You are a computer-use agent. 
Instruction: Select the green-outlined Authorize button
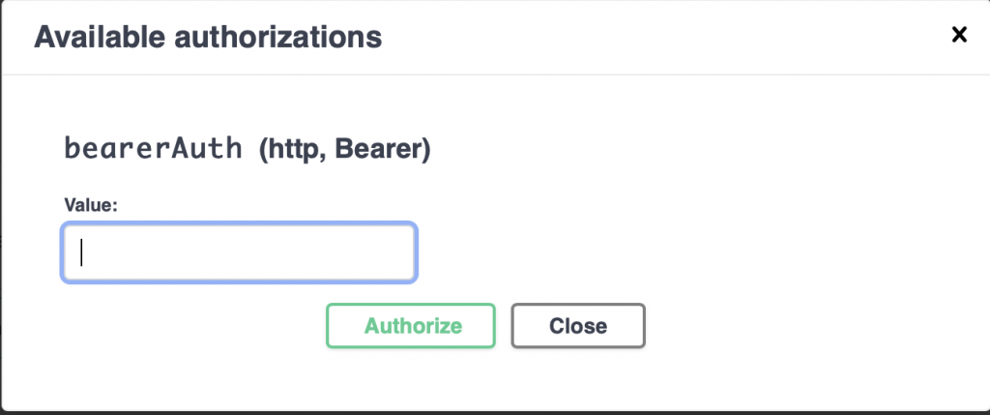411,326
